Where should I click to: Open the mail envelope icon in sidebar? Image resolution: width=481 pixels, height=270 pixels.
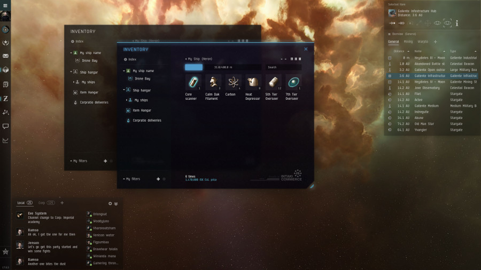[5, 56]
